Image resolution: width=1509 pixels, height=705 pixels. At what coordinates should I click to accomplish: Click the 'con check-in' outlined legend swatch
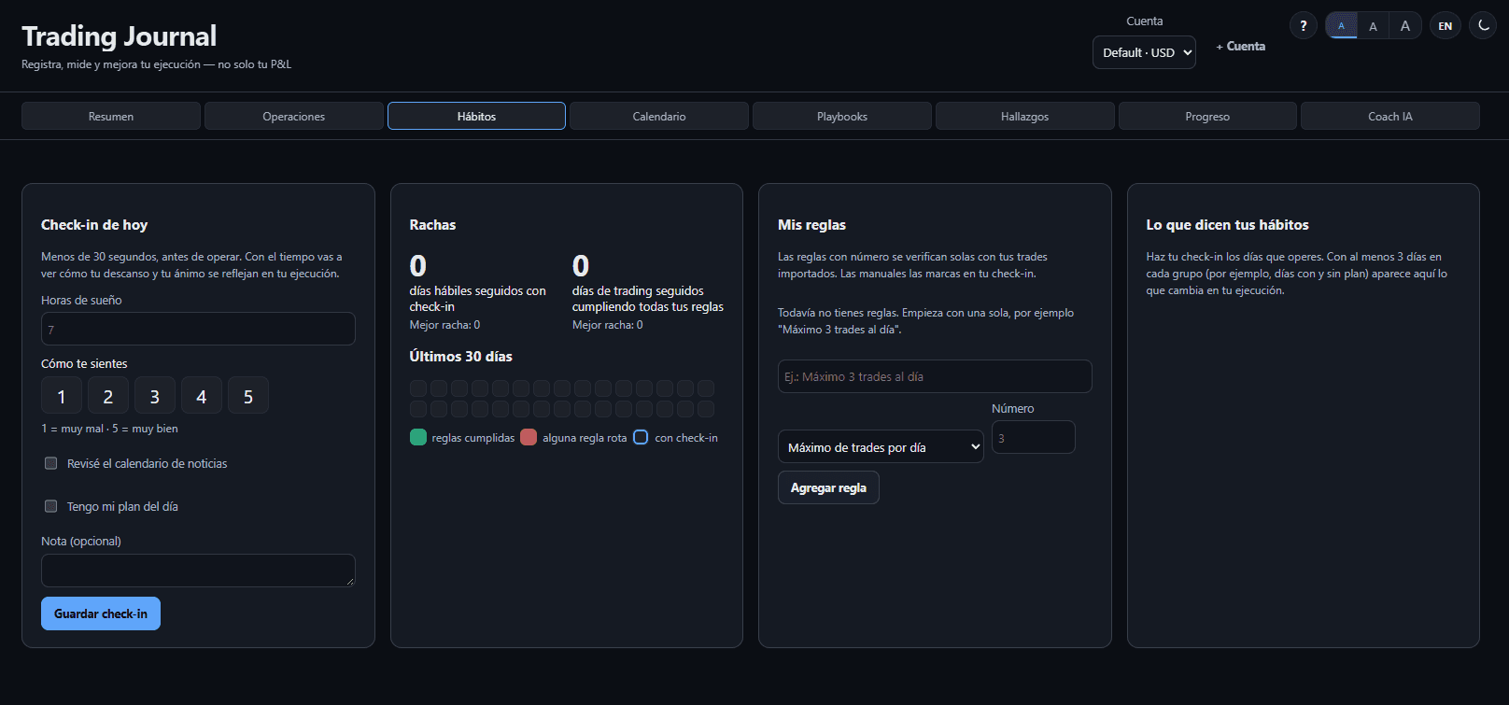coord(641,437)
